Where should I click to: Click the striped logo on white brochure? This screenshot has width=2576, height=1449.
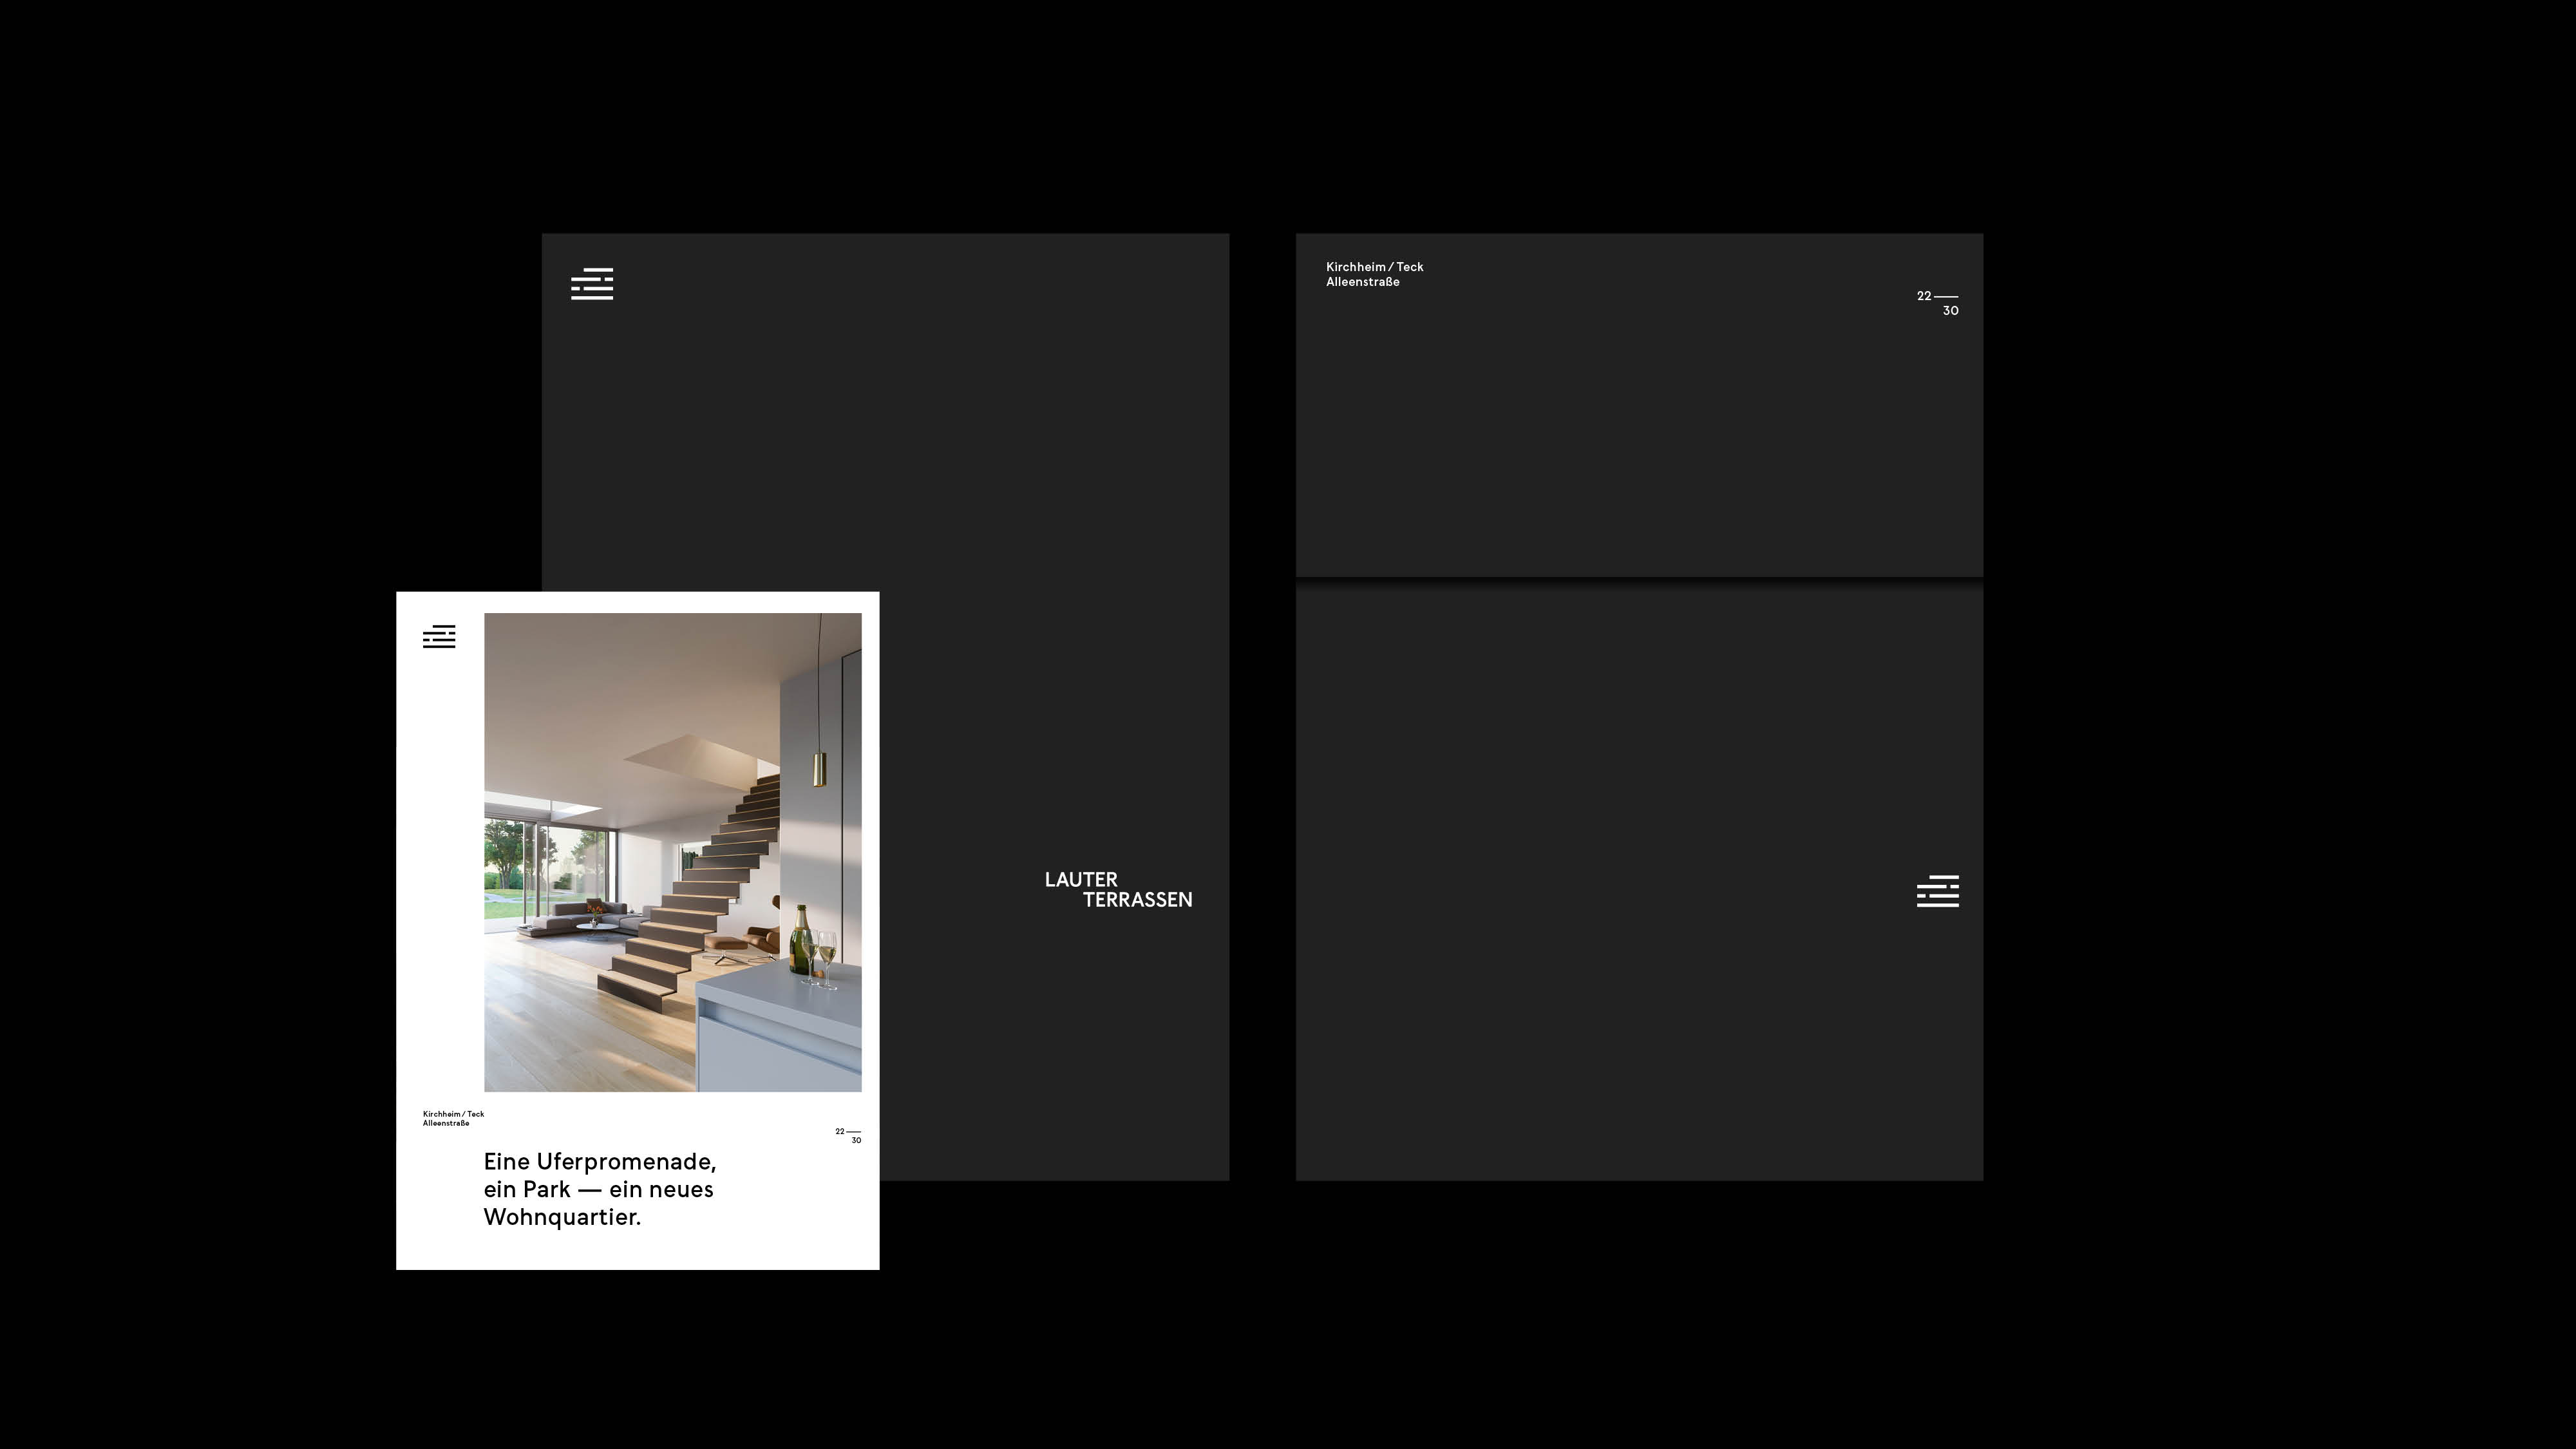pos(439,637)
